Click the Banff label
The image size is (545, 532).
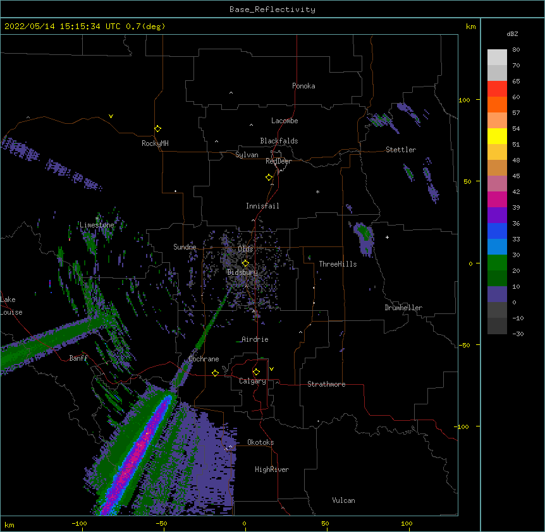pyautogui.click(x=78, y=358)
